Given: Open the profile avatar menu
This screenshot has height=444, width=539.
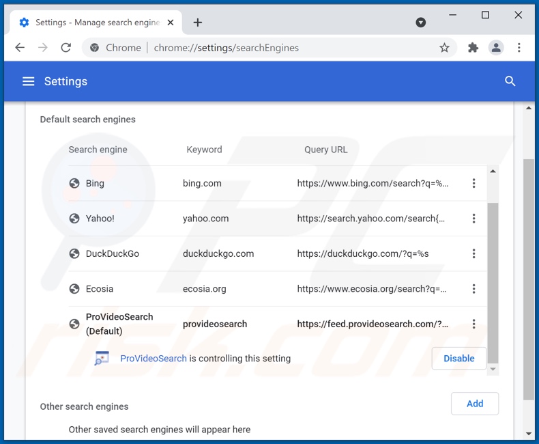Looking at the screenshot, I should (x=496, y=48).
